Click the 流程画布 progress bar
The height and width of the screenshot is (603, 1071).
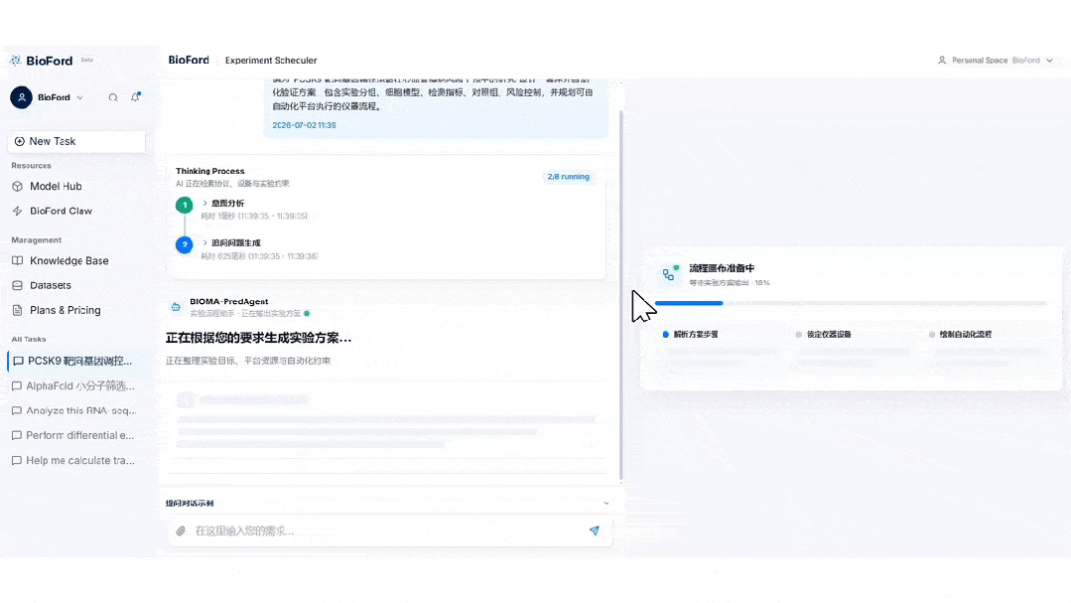point(851,303)
